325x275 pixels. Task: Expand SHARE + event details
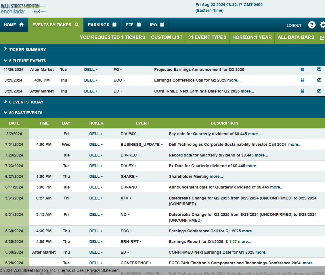point(129,176)
